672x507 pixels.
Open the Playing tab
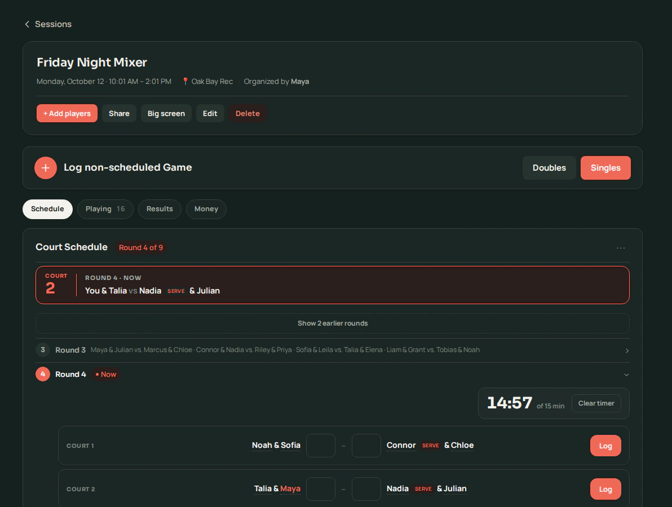tap(105, 209)
